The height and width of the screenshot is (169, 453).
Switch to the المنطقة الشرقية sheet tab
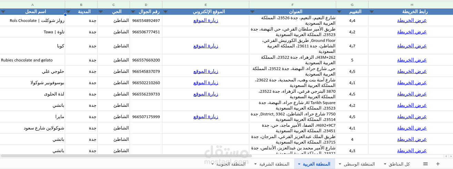tap(274, 164)
